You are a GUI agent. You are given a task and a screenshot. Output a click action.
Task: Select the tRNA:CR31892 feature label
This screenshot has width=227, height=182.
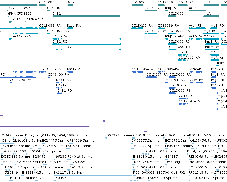coord(20,13)
